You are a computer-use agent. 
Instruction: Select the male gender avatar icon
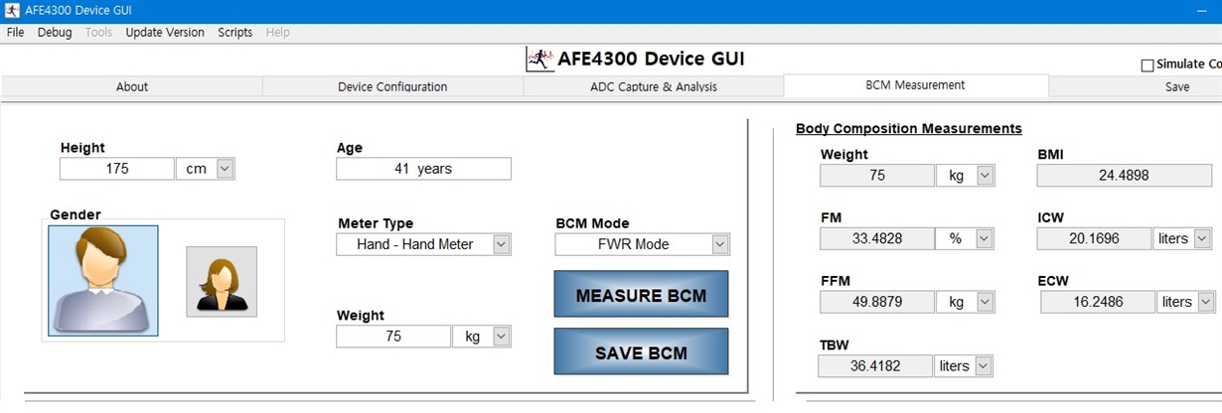(x=103, y=280)
